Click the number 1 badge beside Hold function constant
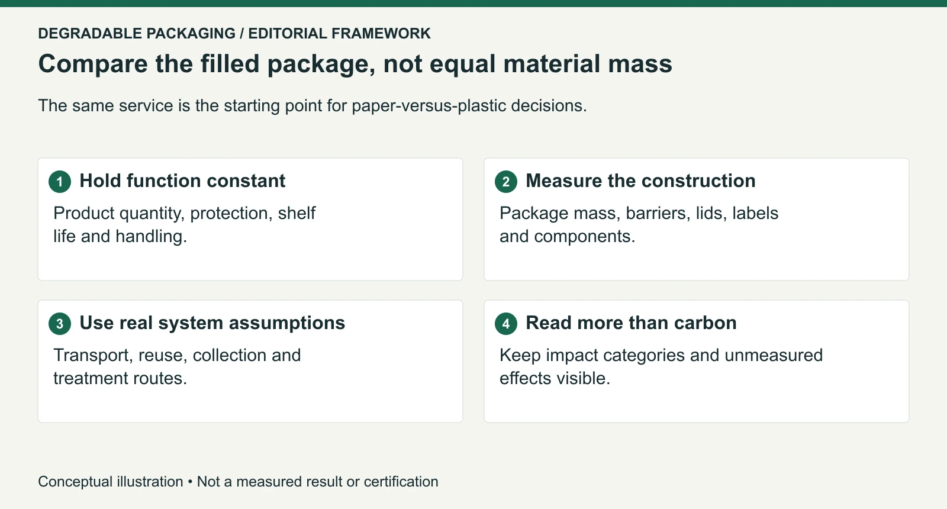 (x=60, y=182)
